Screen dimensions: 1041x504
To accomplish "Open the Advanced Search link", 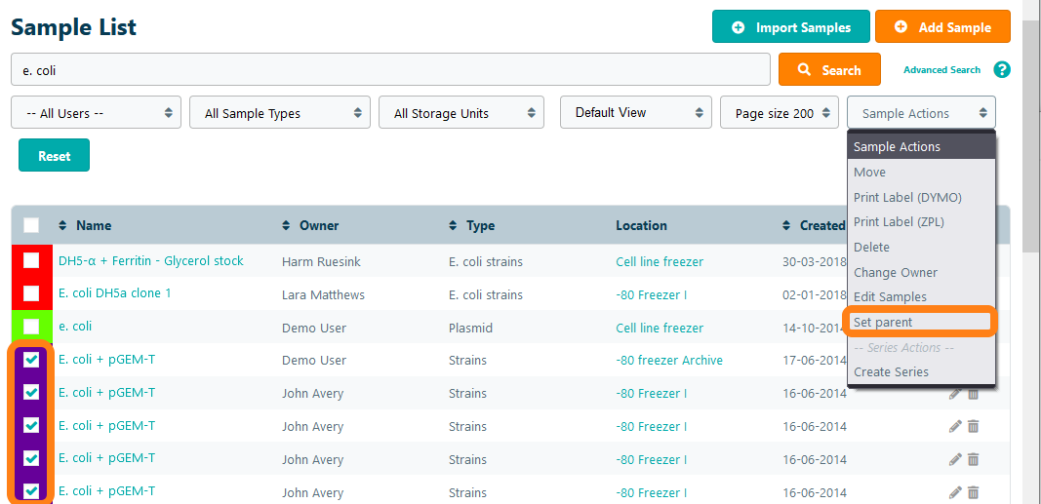I will (941, 70).
